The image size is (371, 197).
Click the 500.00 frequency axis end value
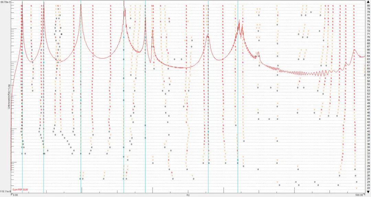click(359, 195)
